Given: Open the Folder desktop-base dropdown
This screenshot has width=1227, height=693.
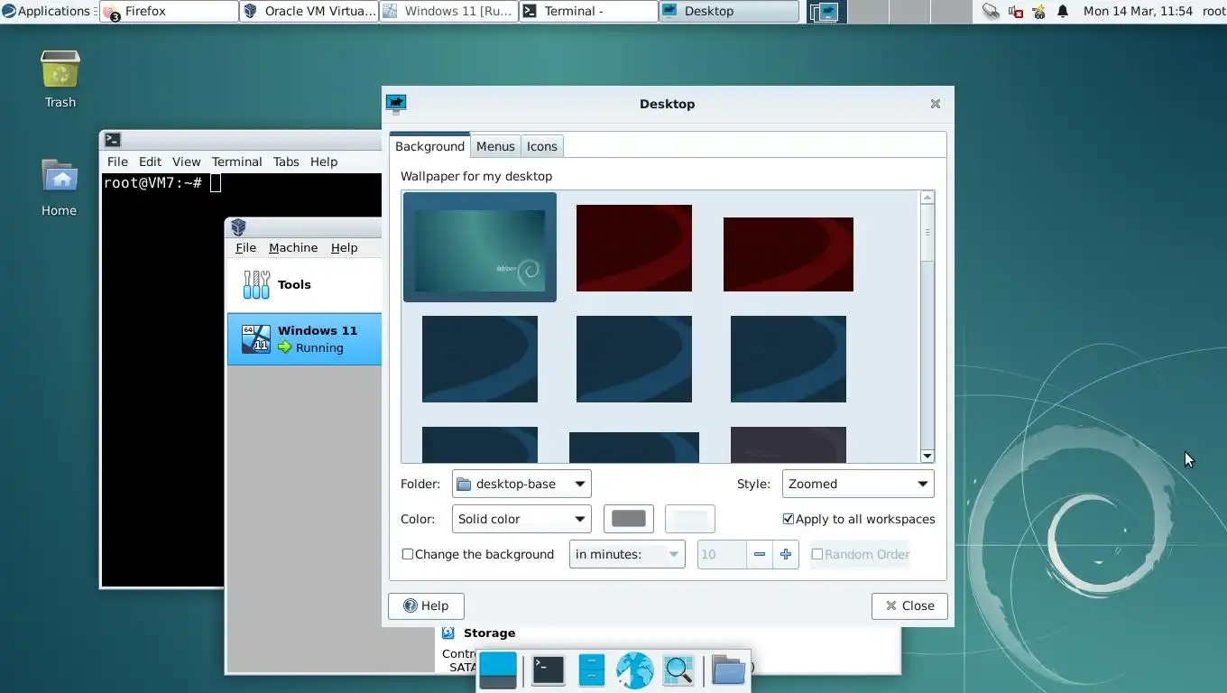Looking at the screenshot, I should point(521,484).
